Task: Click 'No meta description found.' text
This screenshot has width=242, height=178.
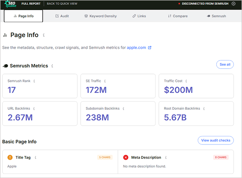Action: pyautogui.click(x=144, y=166)
